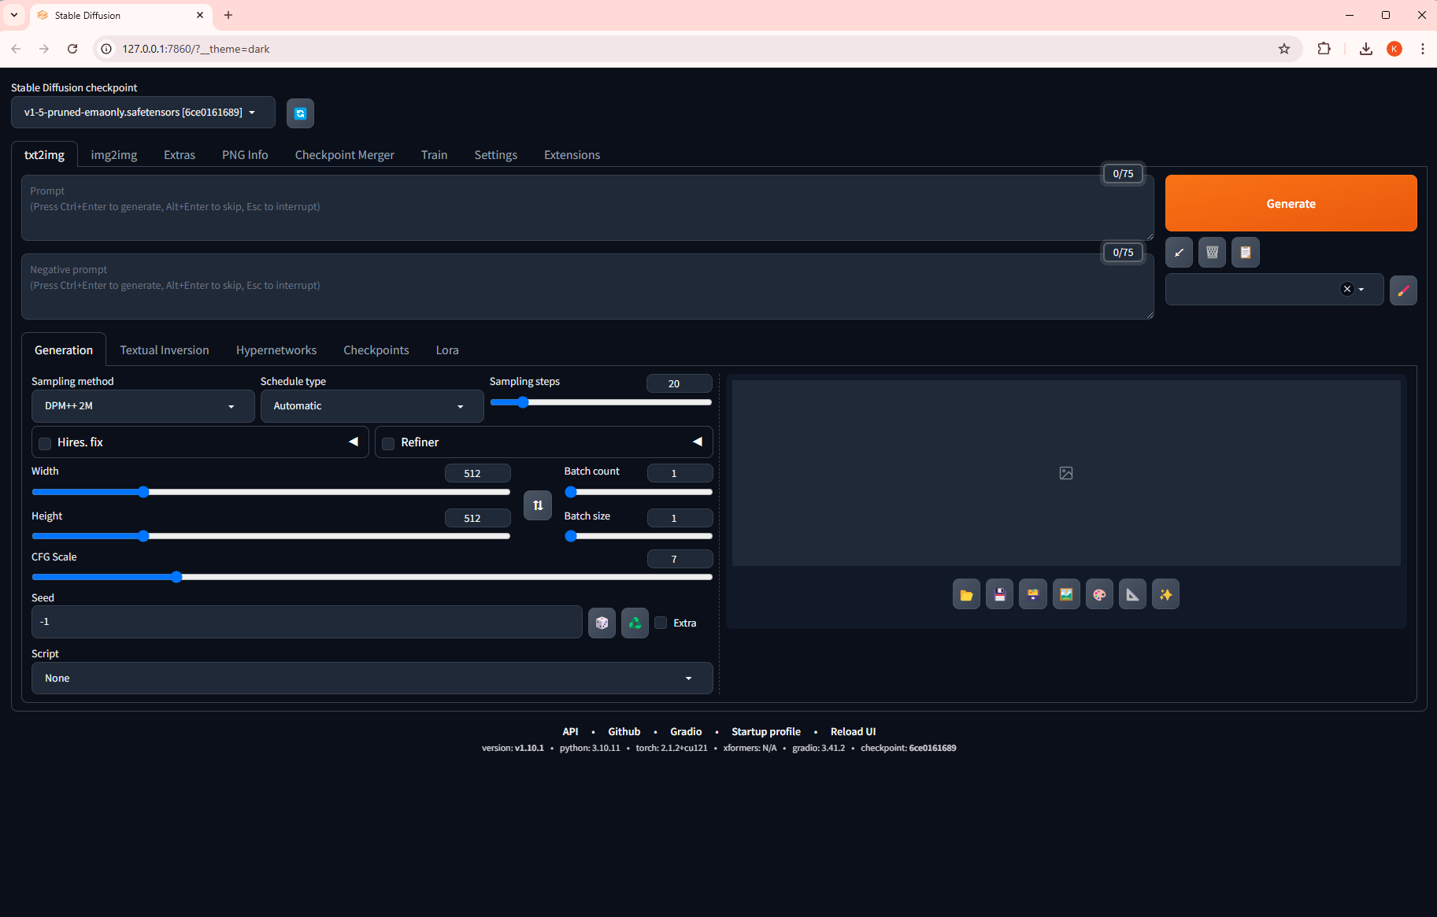Switch to the Extras tab

click(180, 155)
